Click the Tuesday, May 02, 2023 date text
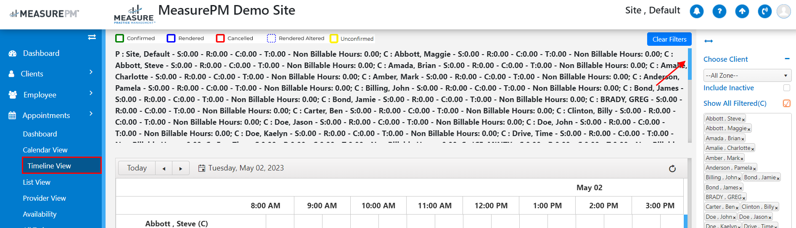Screen dimensions: 796x228 [x=246, y=168]
